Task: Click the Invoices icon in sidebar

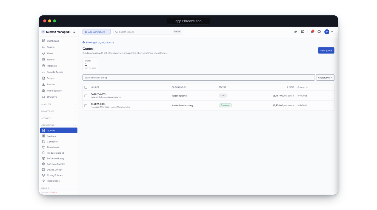Action: (x=44, y=136)
